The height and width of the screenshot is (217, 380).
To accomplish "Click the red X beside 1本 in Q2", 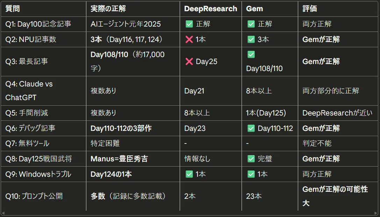I will (189, 39).
